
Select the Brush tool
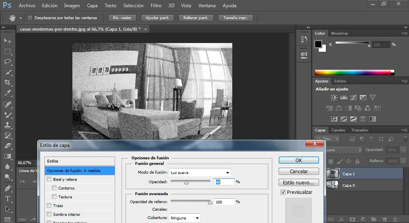tap(8, 115)
